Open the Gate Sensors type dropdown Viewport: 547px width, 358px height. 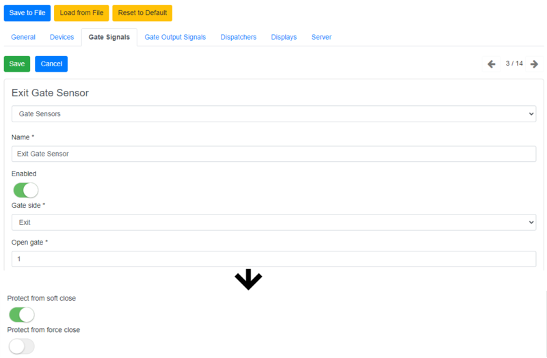(x=273, y=114)
